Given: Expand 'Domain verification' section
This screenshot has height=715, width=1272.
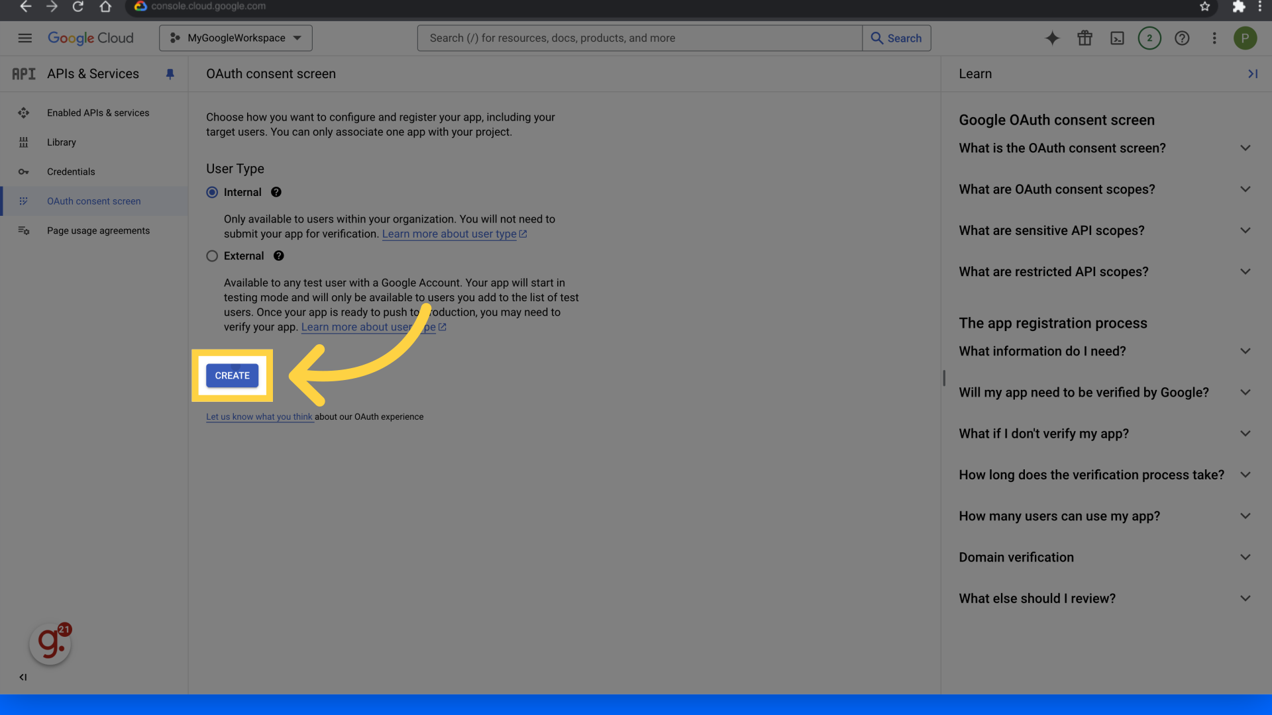Looking at the screenshot, I should point(1105,557).
